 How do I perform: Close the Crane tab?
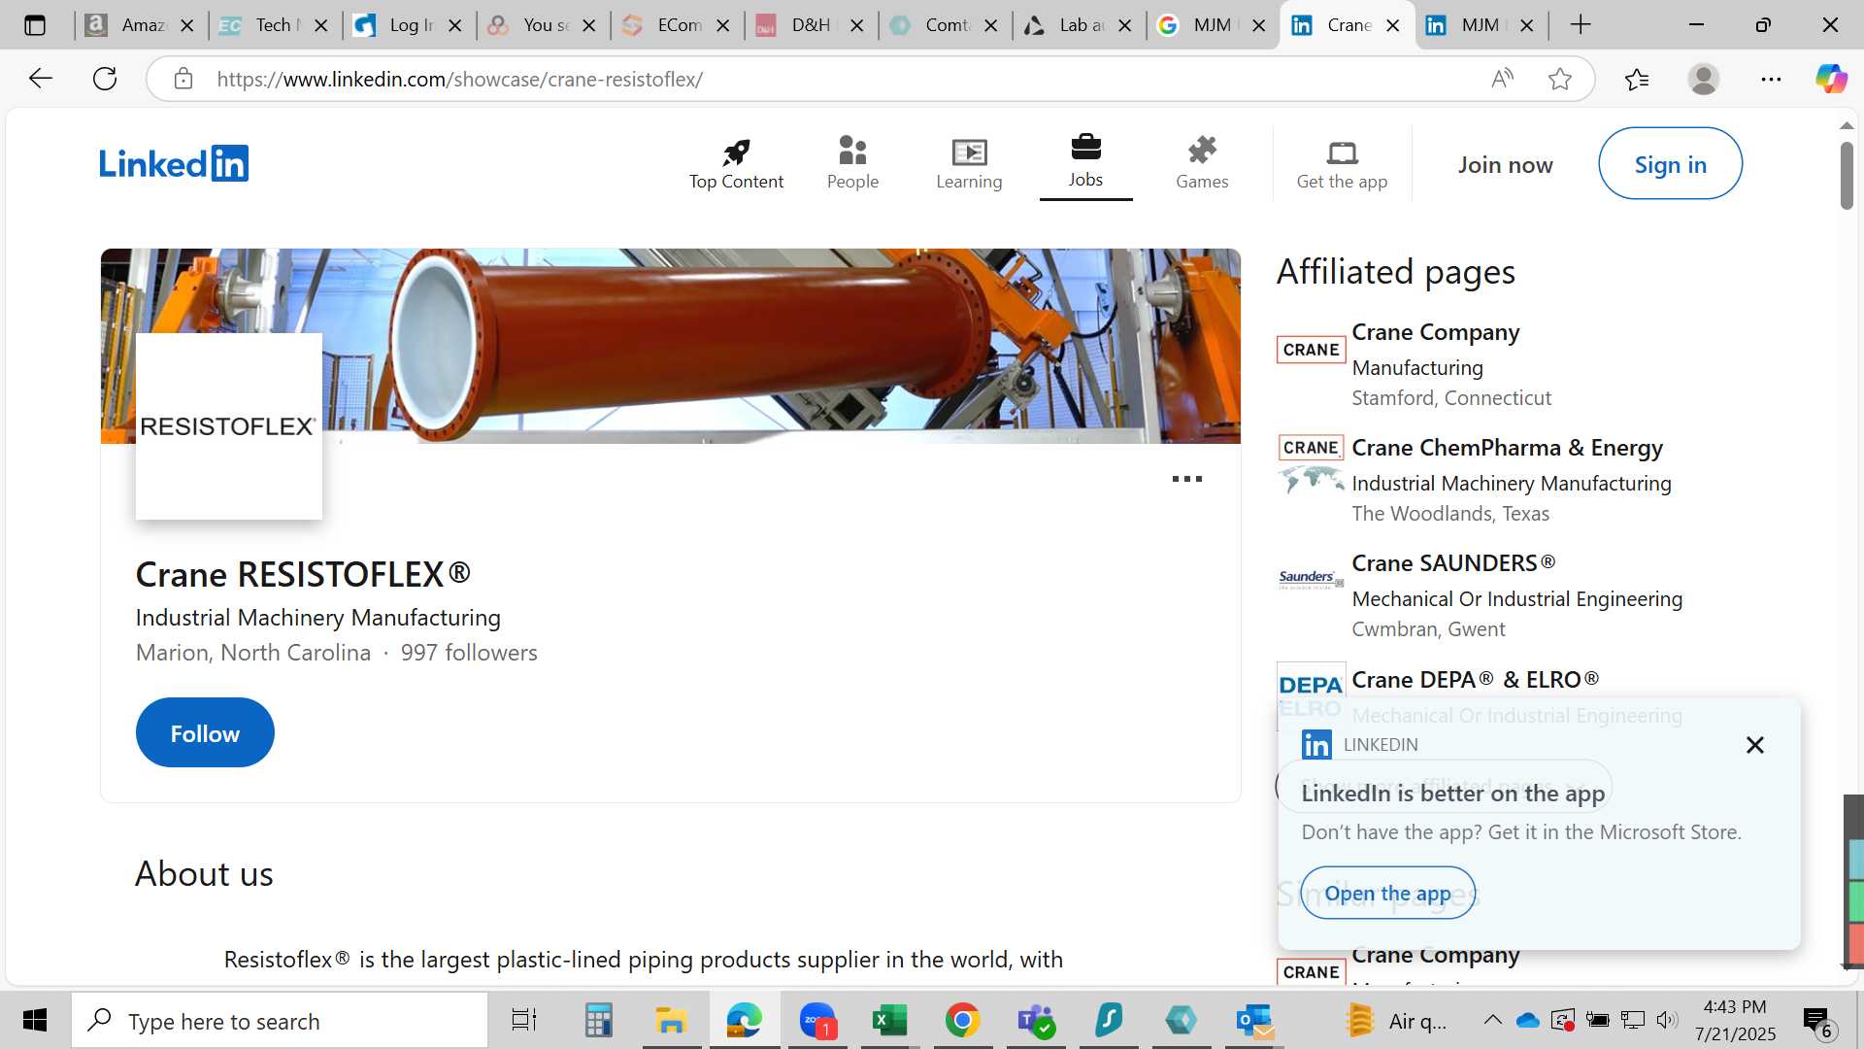[1393, 25]
